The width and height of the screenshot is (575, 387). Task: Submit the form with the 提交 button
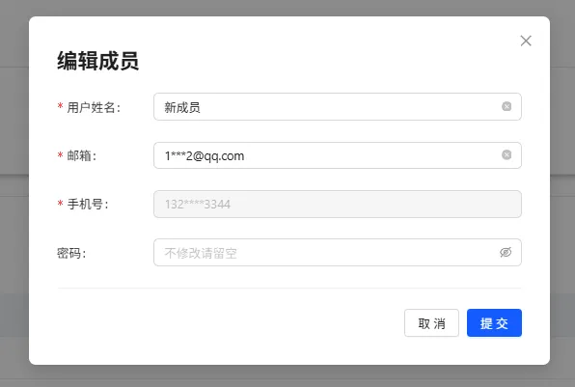pyautogui.click(x=494, y=322)
